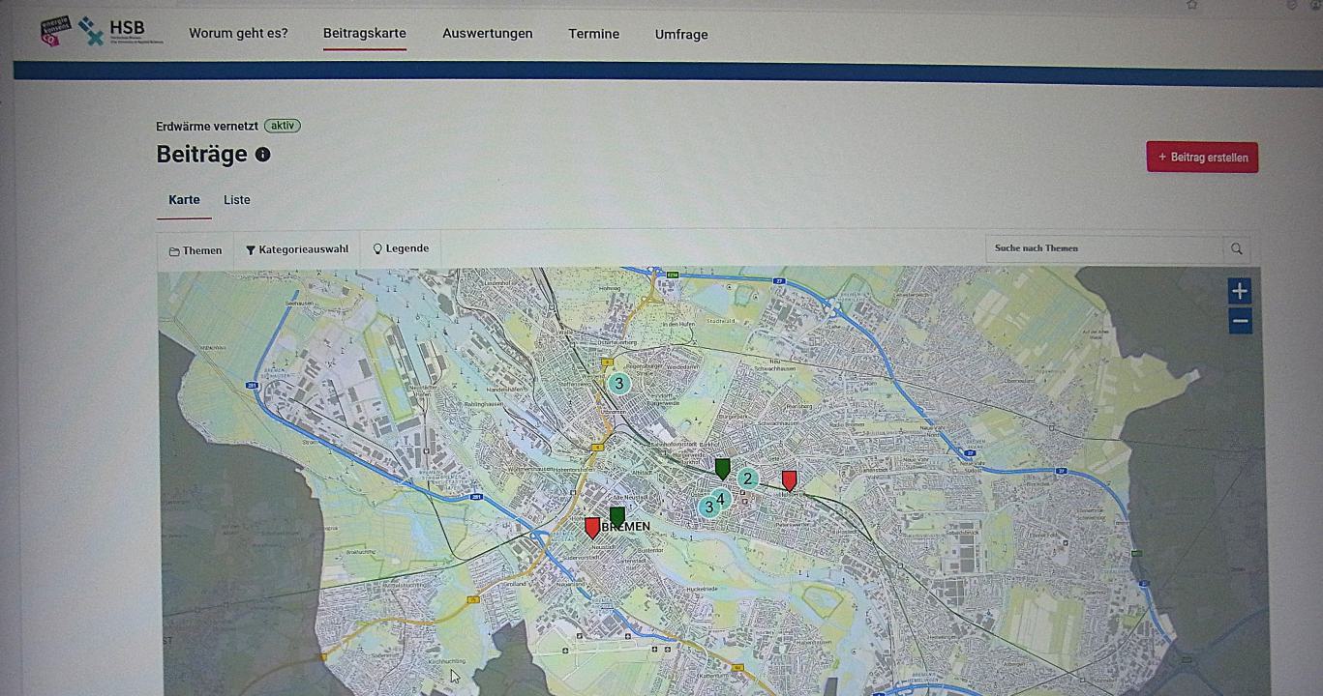Select the green pin left of cluster 2
1323x696 pixels.
[x=722, y=469]
